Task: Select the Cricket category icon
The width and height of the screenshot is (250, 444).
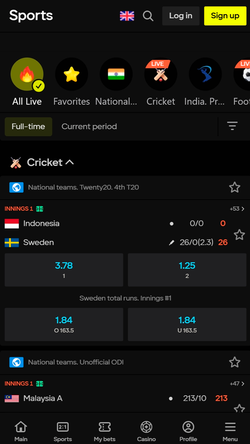Action: click(160, 74)
